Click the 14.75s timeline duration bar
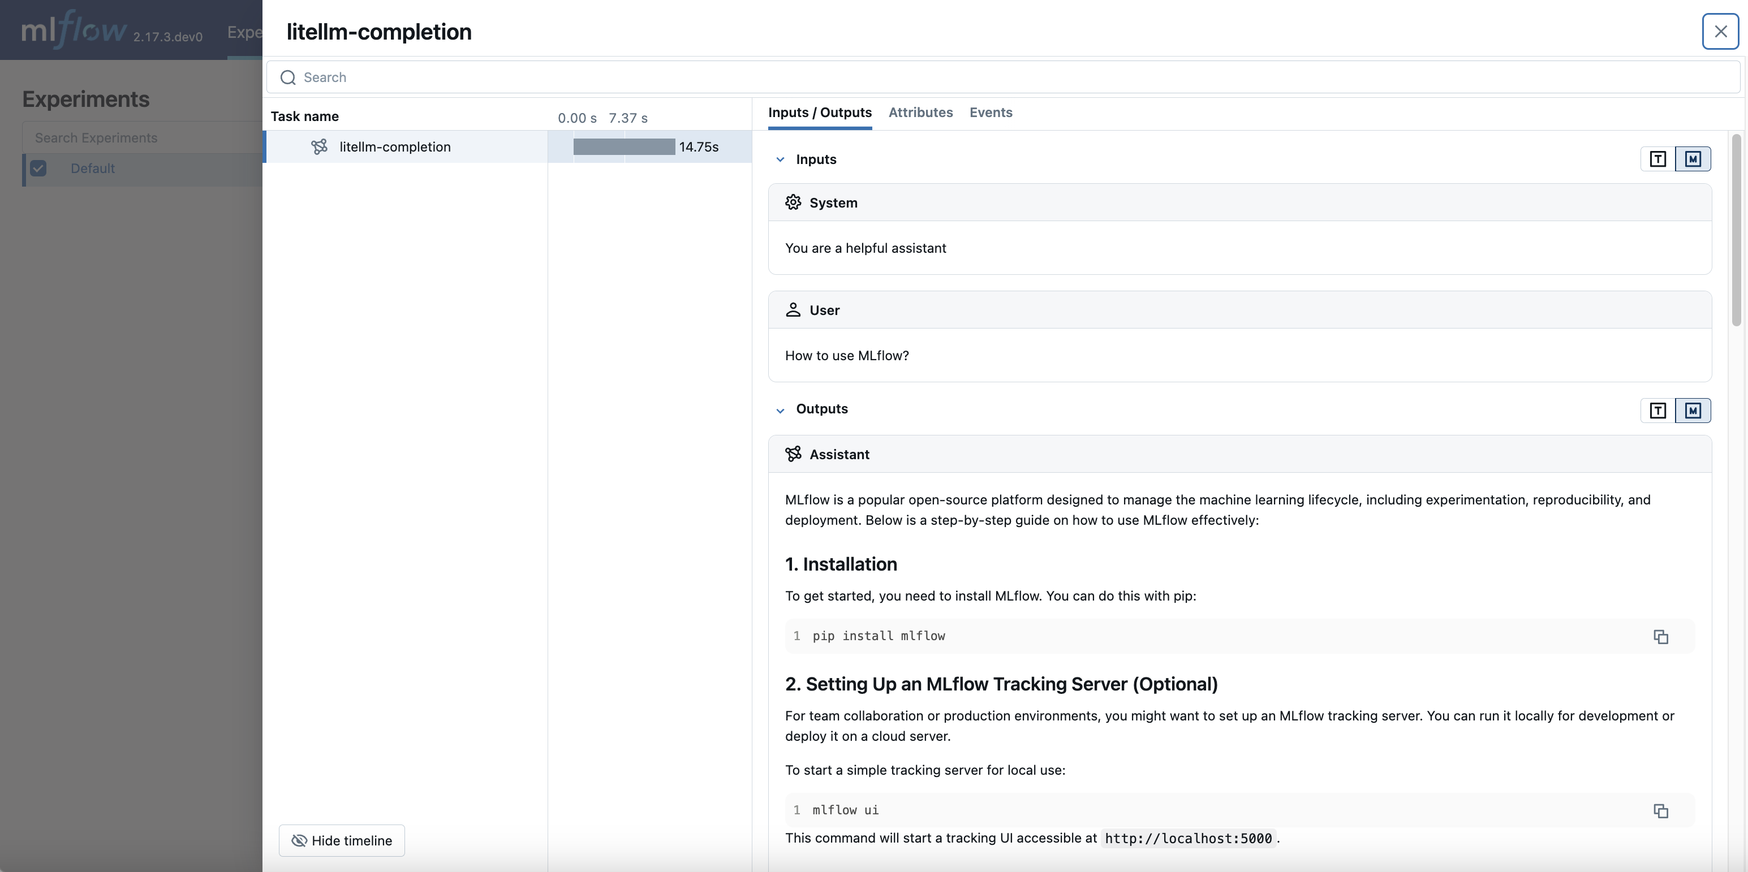1748x872 pixels. [623, 146]
